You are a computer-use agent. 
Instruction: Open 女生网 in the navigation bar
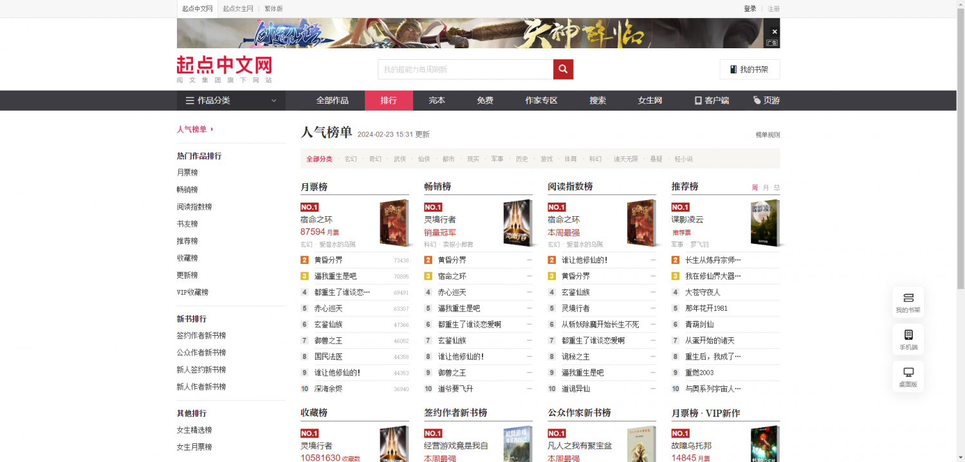tap(650, 100)
